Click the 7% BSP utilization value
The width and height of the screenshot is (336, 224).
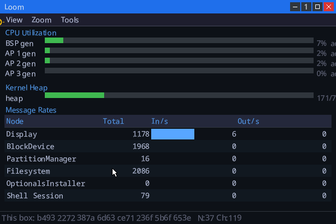pos(321,44)
